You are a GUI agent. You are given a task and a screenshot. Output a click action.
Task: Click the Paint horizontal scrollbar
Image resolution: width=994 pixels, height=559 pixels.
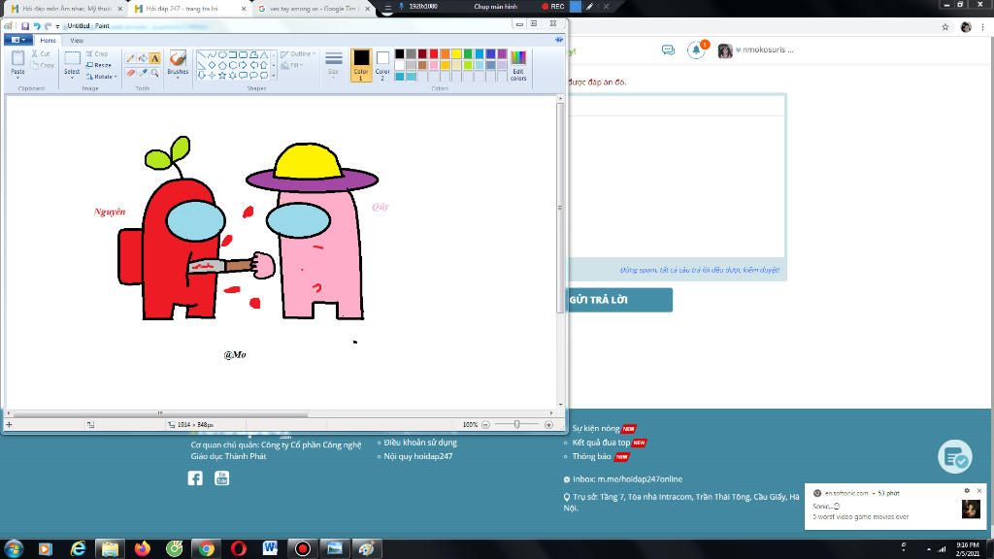158,413
